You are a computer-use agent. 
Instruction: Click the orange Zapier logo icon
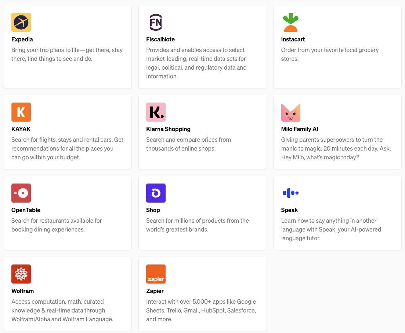point(156,274)
